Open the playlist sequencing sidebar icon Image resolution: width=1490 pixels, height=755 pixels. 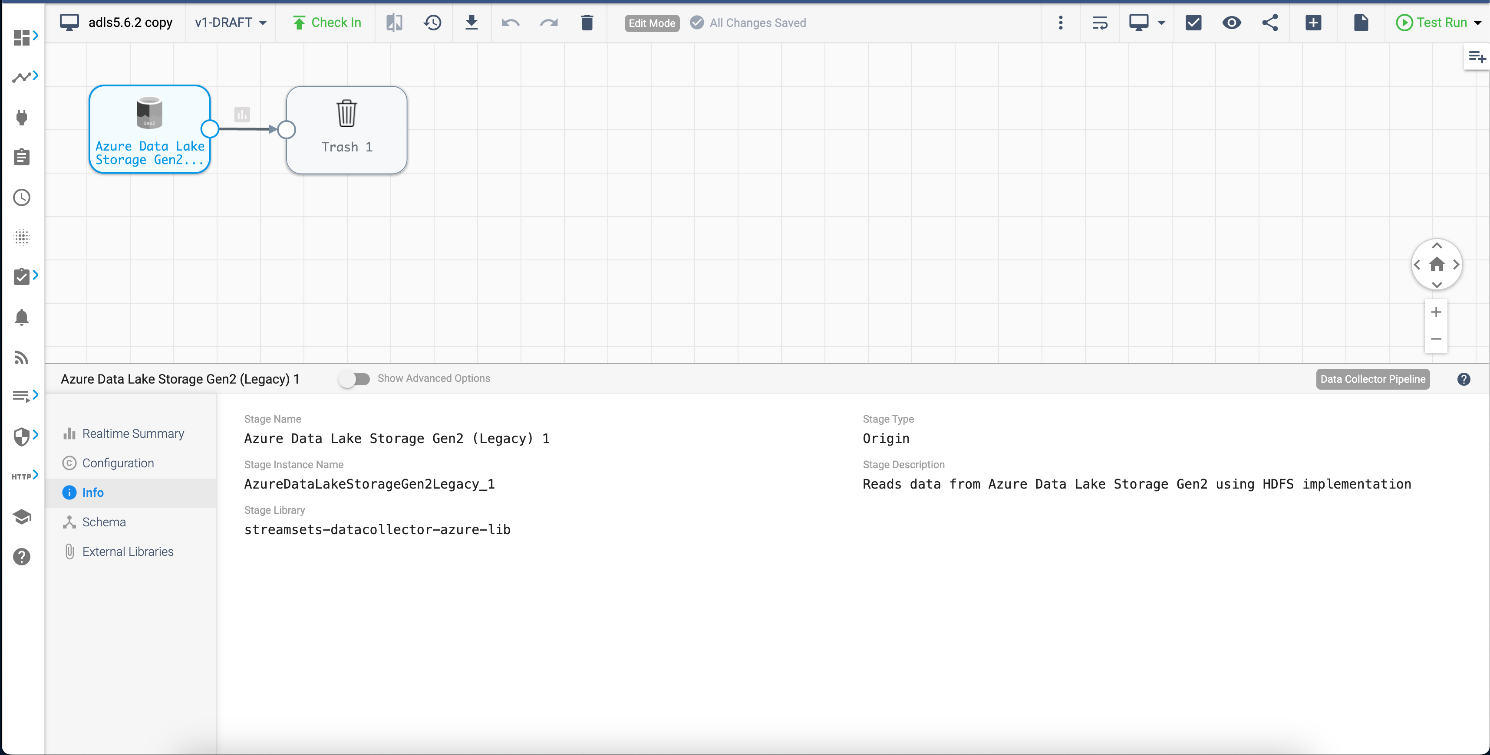point(22,396)
